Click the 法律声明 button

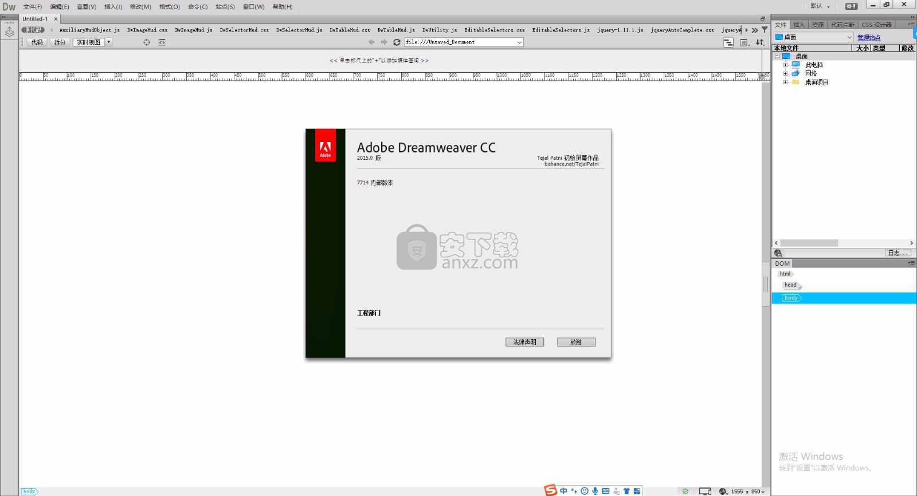point(524,342)
